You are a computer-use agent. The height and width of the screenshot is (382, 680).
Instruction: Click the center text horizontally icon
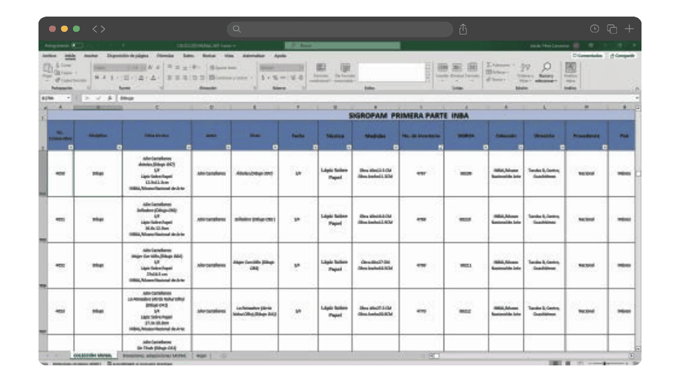click(x=178, y=78)
